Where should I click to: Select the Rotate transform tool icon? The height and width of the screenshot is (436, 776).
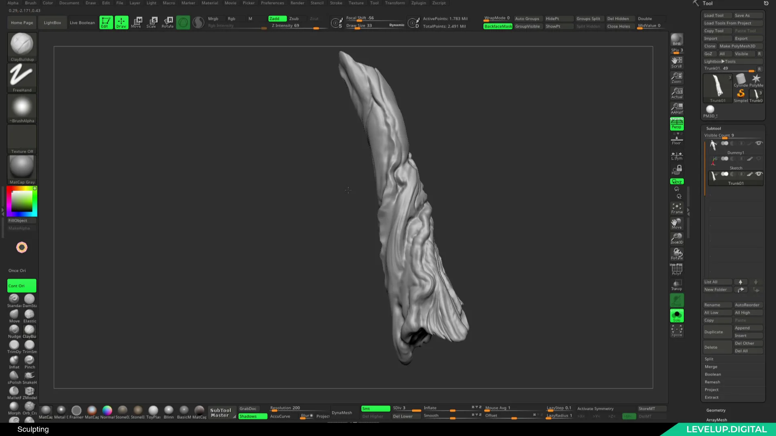168,22
